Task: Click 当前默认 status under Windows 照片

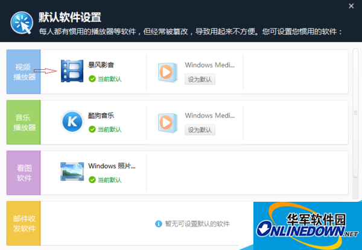Action: [x=109, y=180]
